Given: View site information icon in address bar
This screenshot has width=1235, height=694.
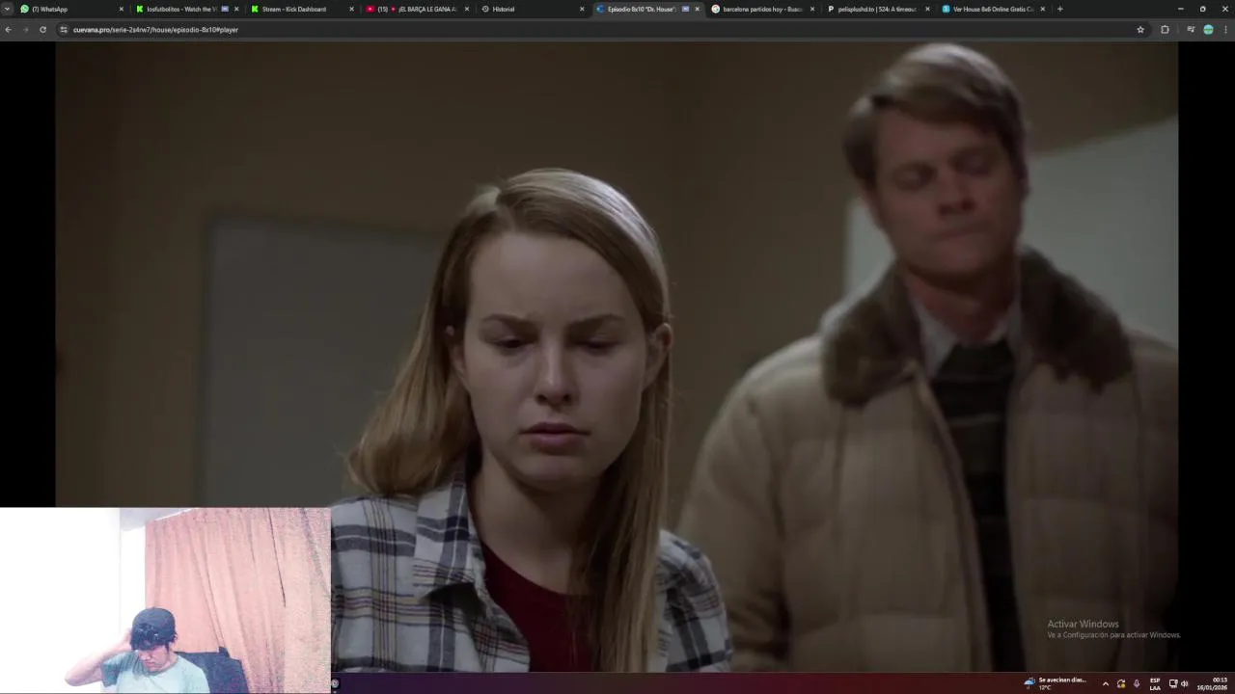Looking at the screenshot, I should (x=64, y=30).
